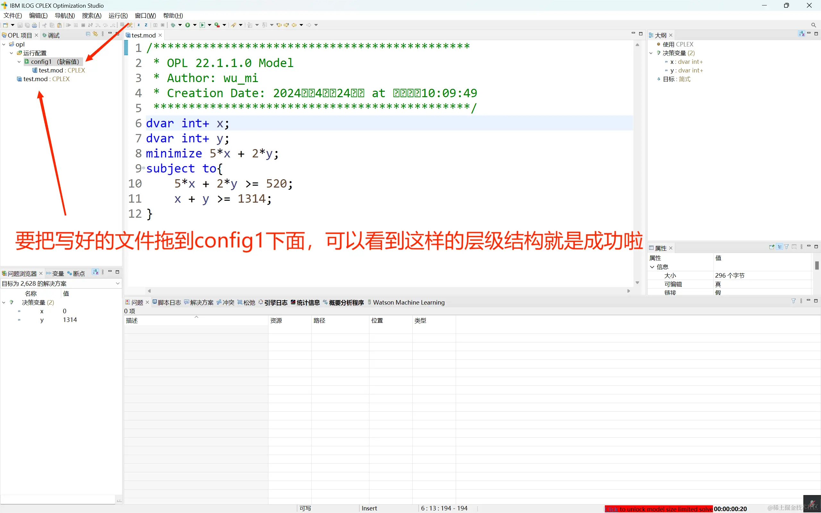Viewport: 821px width, 513px height.
Task: Click filter icon in the Problems panel toolbar
Action: (793, 301)
